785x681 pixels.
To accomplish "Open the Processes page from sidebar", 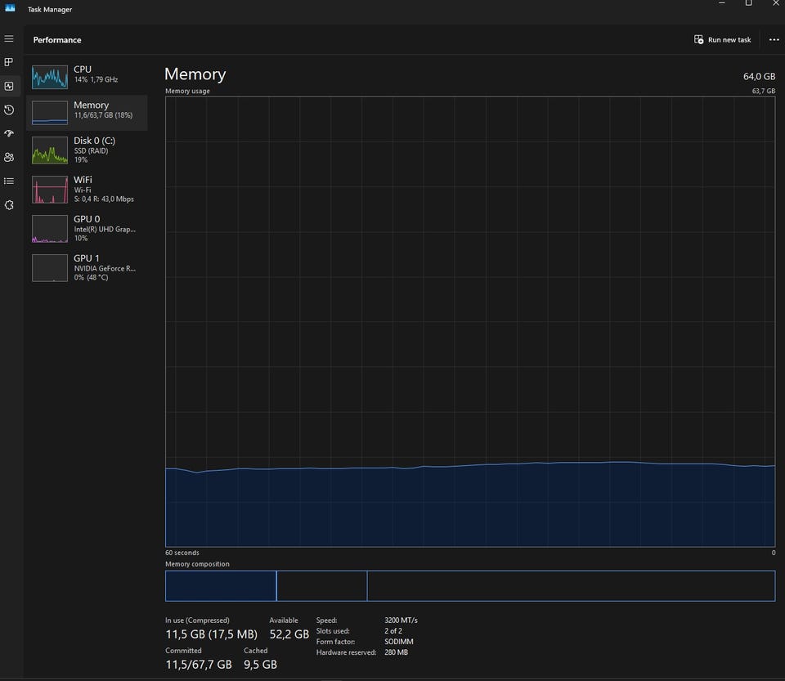I will tap(9, 62).
